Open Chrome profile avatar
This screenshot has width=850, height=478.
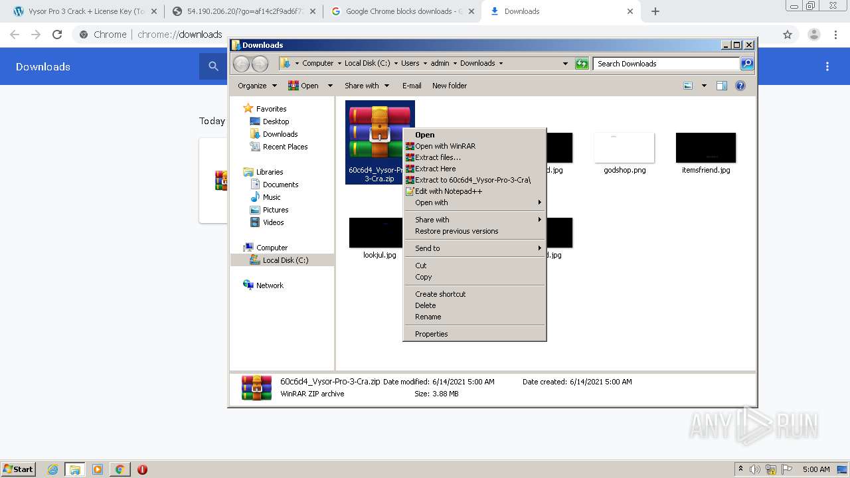click(x=813, y=35)
